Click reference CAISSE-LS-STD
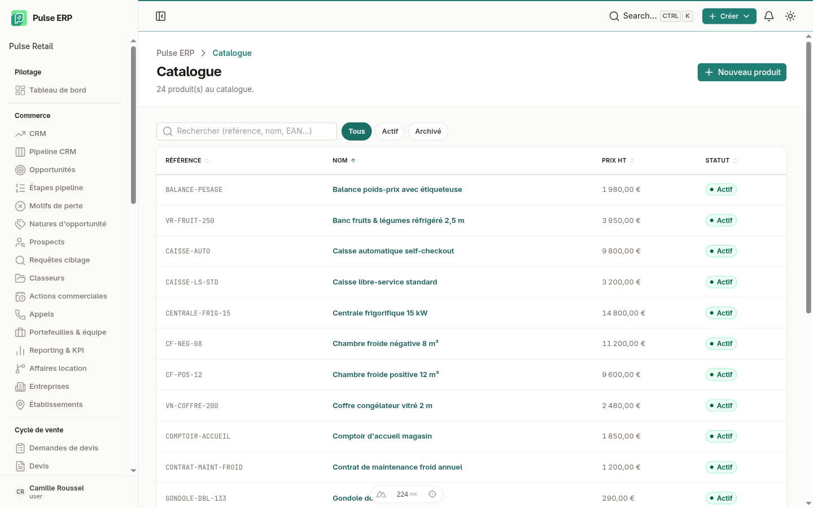Image resolution: width=813 pixels, height=508 pixels. 192,282
